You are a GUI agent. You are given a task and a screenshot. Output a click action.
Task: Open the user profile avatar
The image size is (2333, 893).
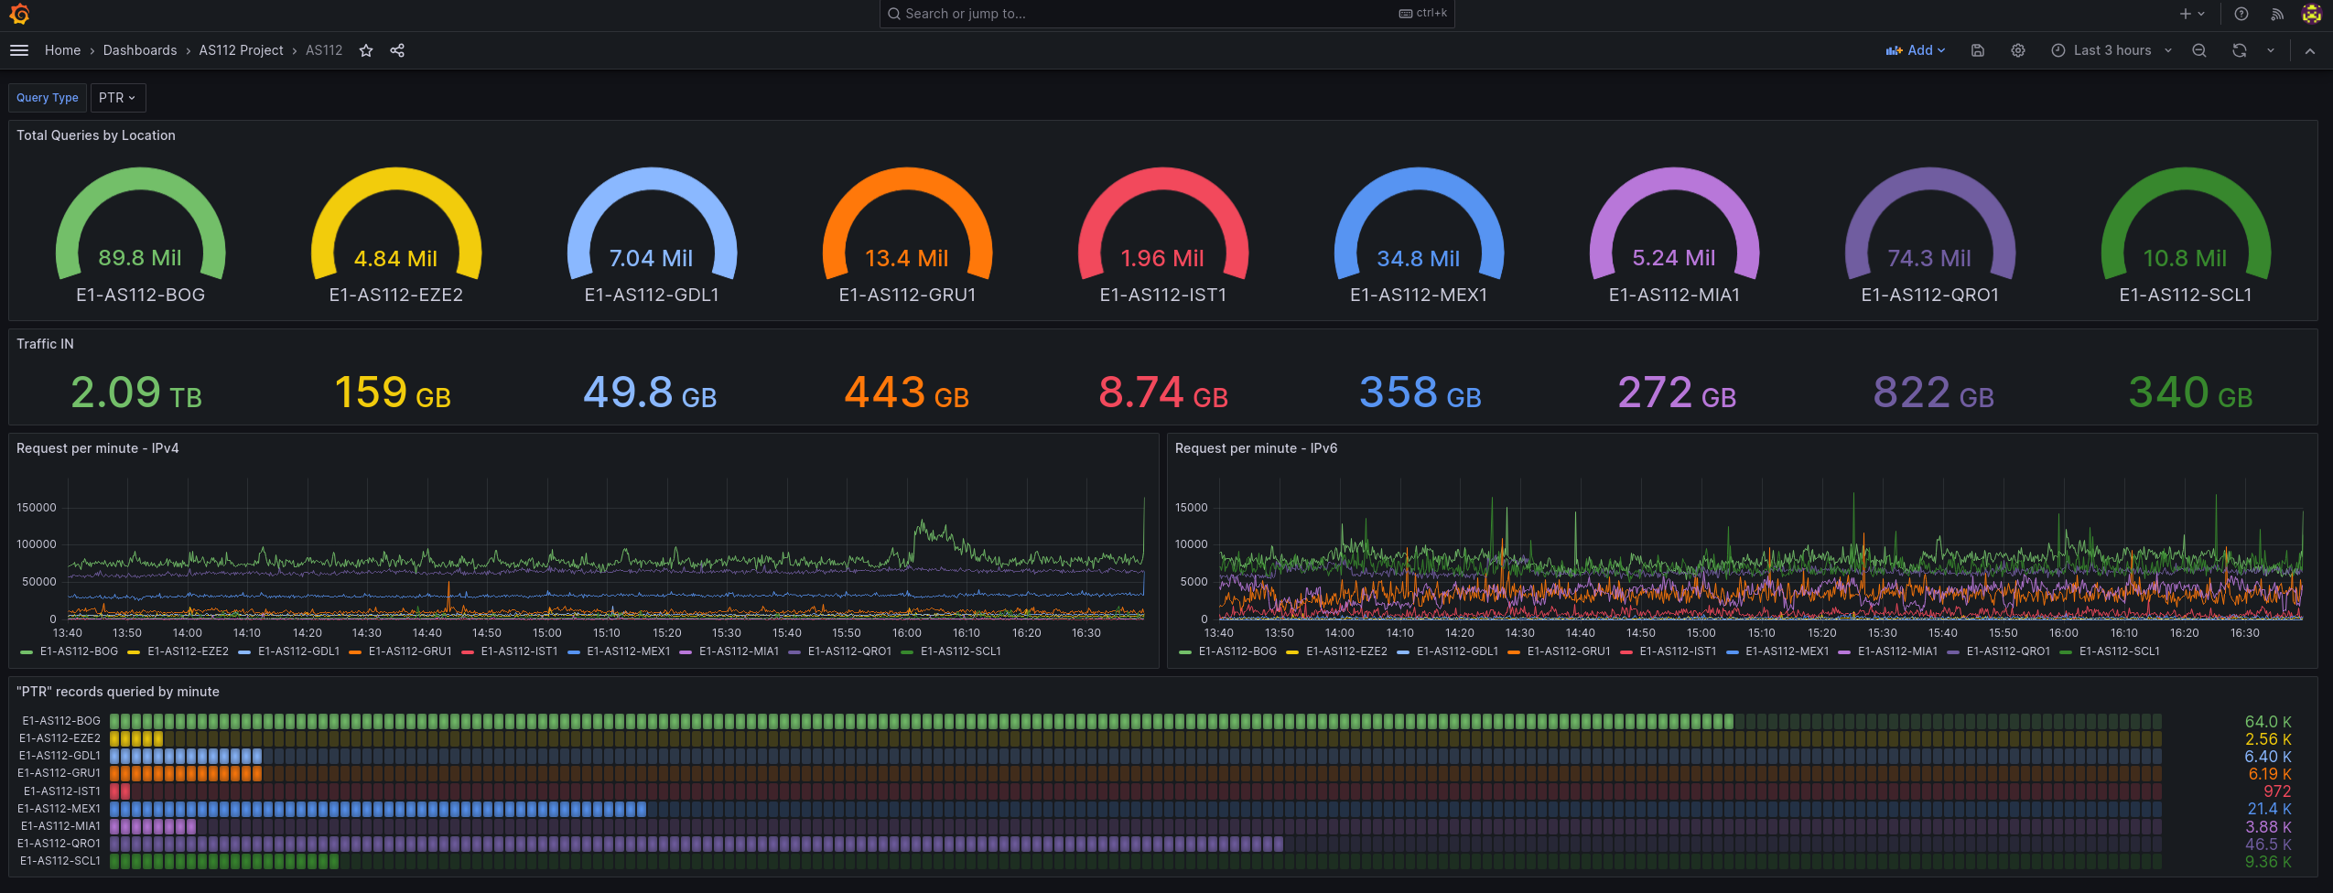2312,14
